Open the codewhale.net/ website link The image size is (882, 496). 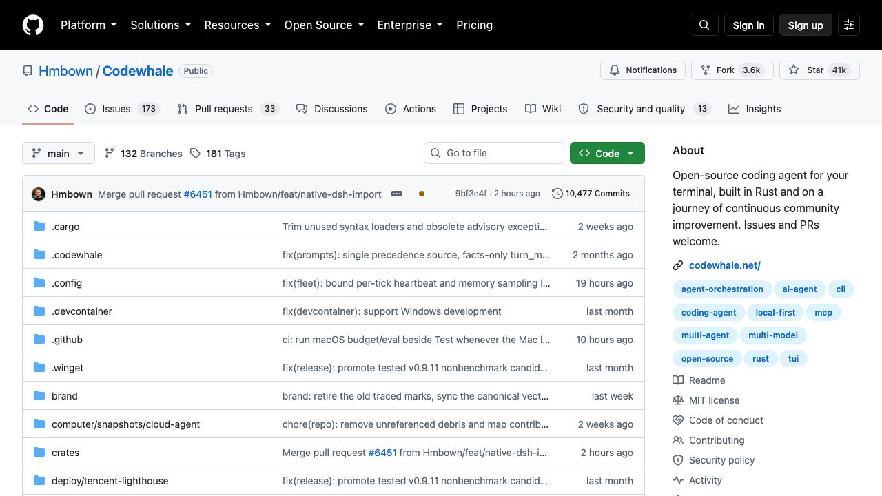click(x=725, y=265)
